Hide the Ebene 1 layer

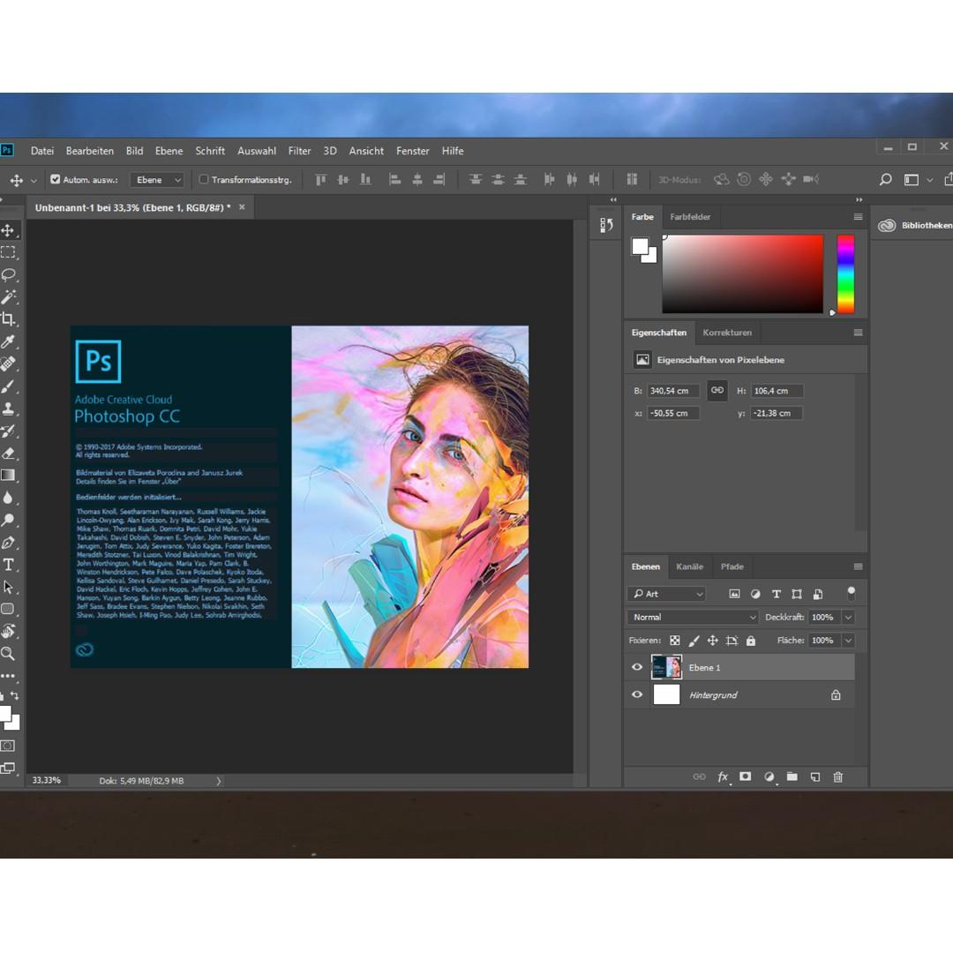[637, 667]
